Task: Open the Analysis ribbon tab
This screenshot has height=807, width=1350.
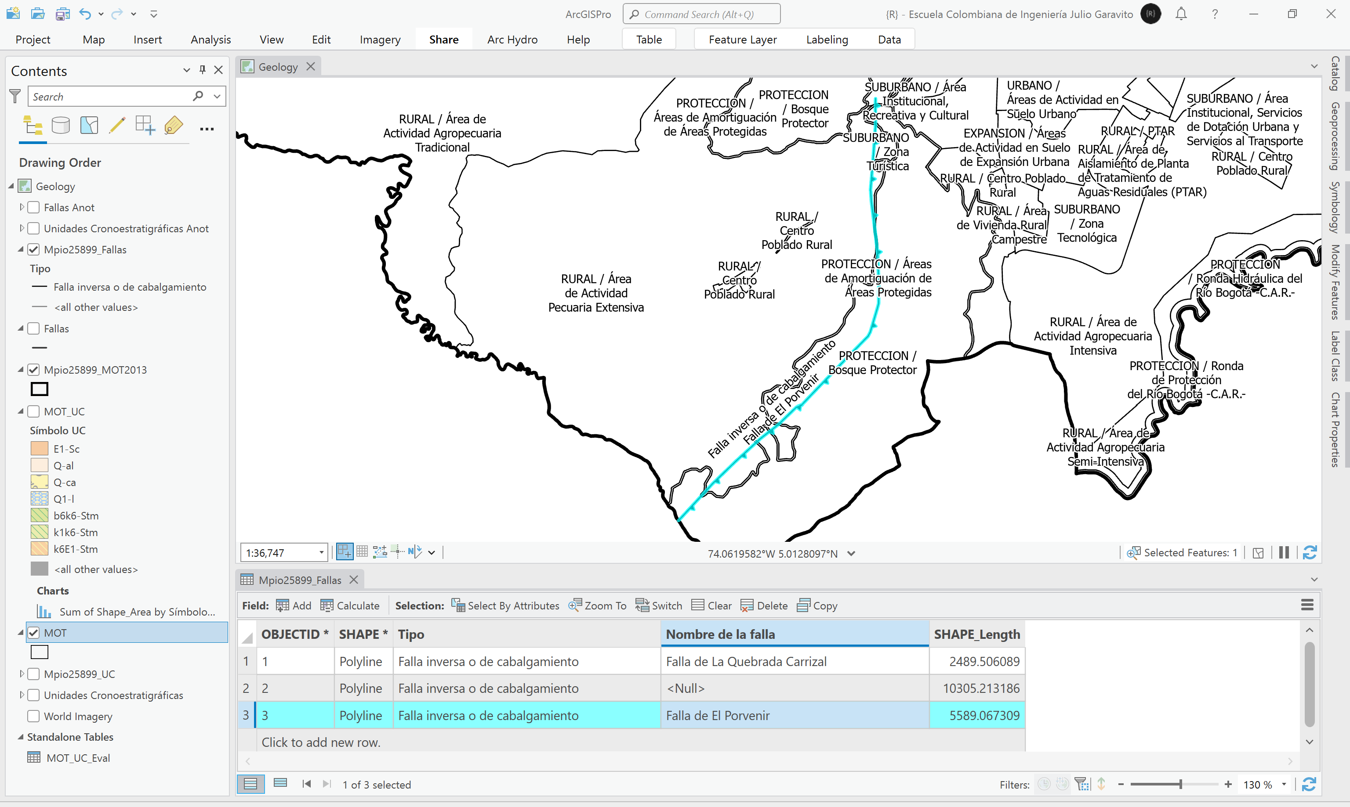Action: pos(210,39)
